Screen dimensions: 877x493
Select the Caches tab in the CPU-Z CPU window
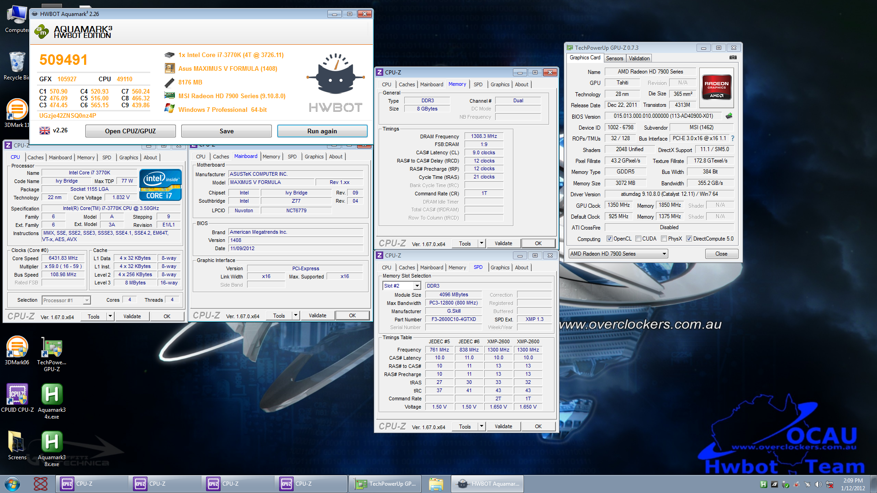point(36,157)
